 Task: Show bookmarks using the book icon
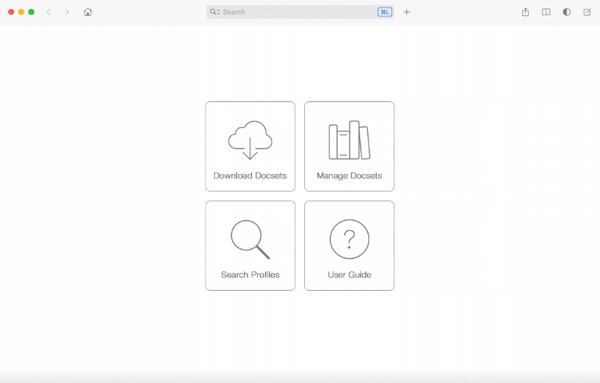click(546, 12)
